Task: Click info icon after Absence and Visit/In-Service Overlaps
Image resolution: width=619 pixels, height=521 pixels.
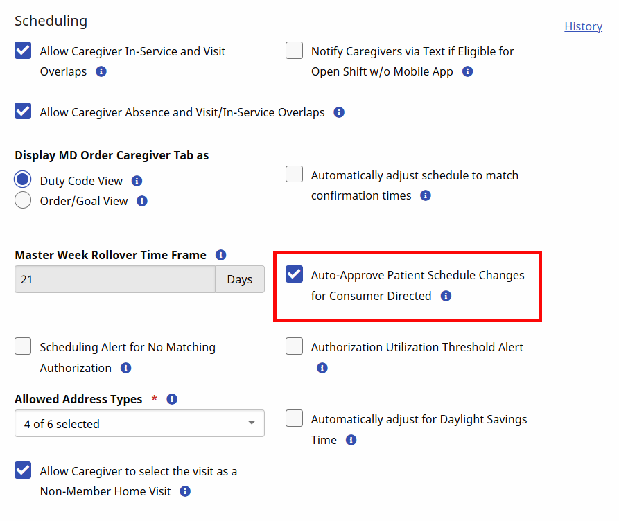Action: (x=339, y=112)
